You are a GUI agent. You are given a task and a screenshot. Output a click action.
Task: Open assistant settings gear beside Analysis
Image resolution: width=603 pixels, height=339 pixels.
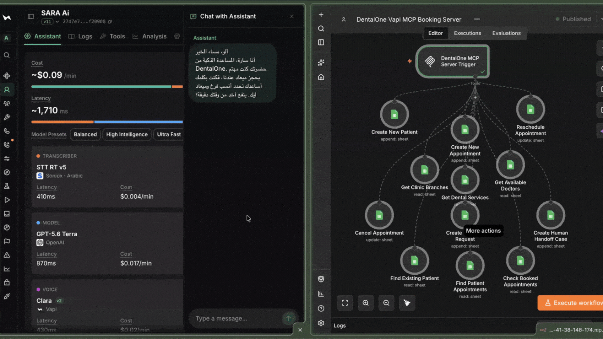(177, 36)
